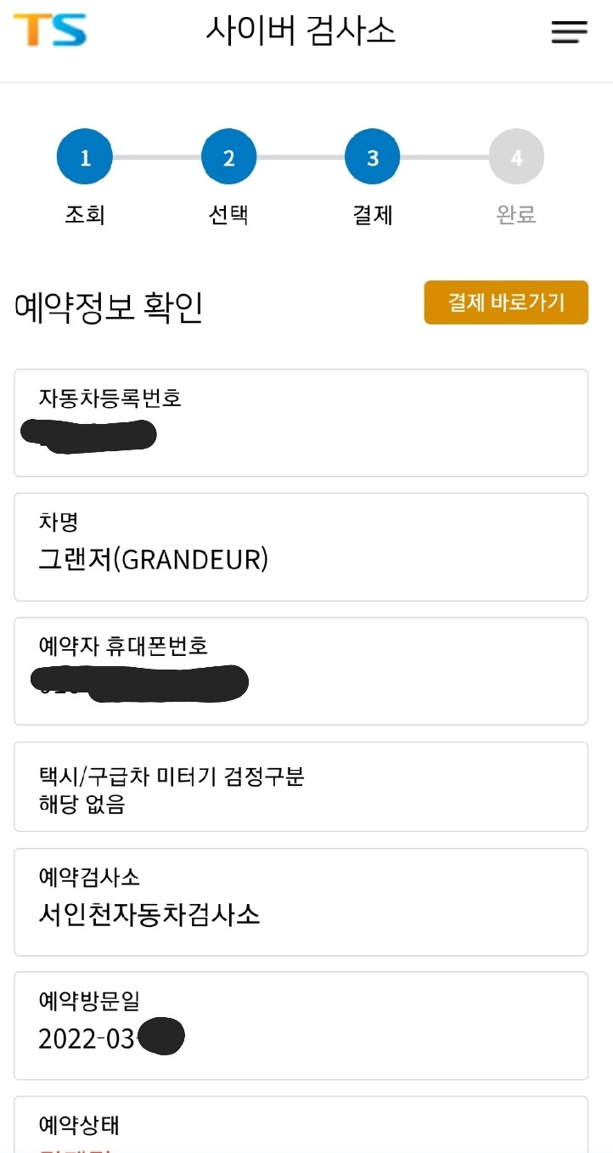Click the 사이버 검사소 title
Image resolution: width=613 pixels, height=1153 pixels.
point(301,32)
